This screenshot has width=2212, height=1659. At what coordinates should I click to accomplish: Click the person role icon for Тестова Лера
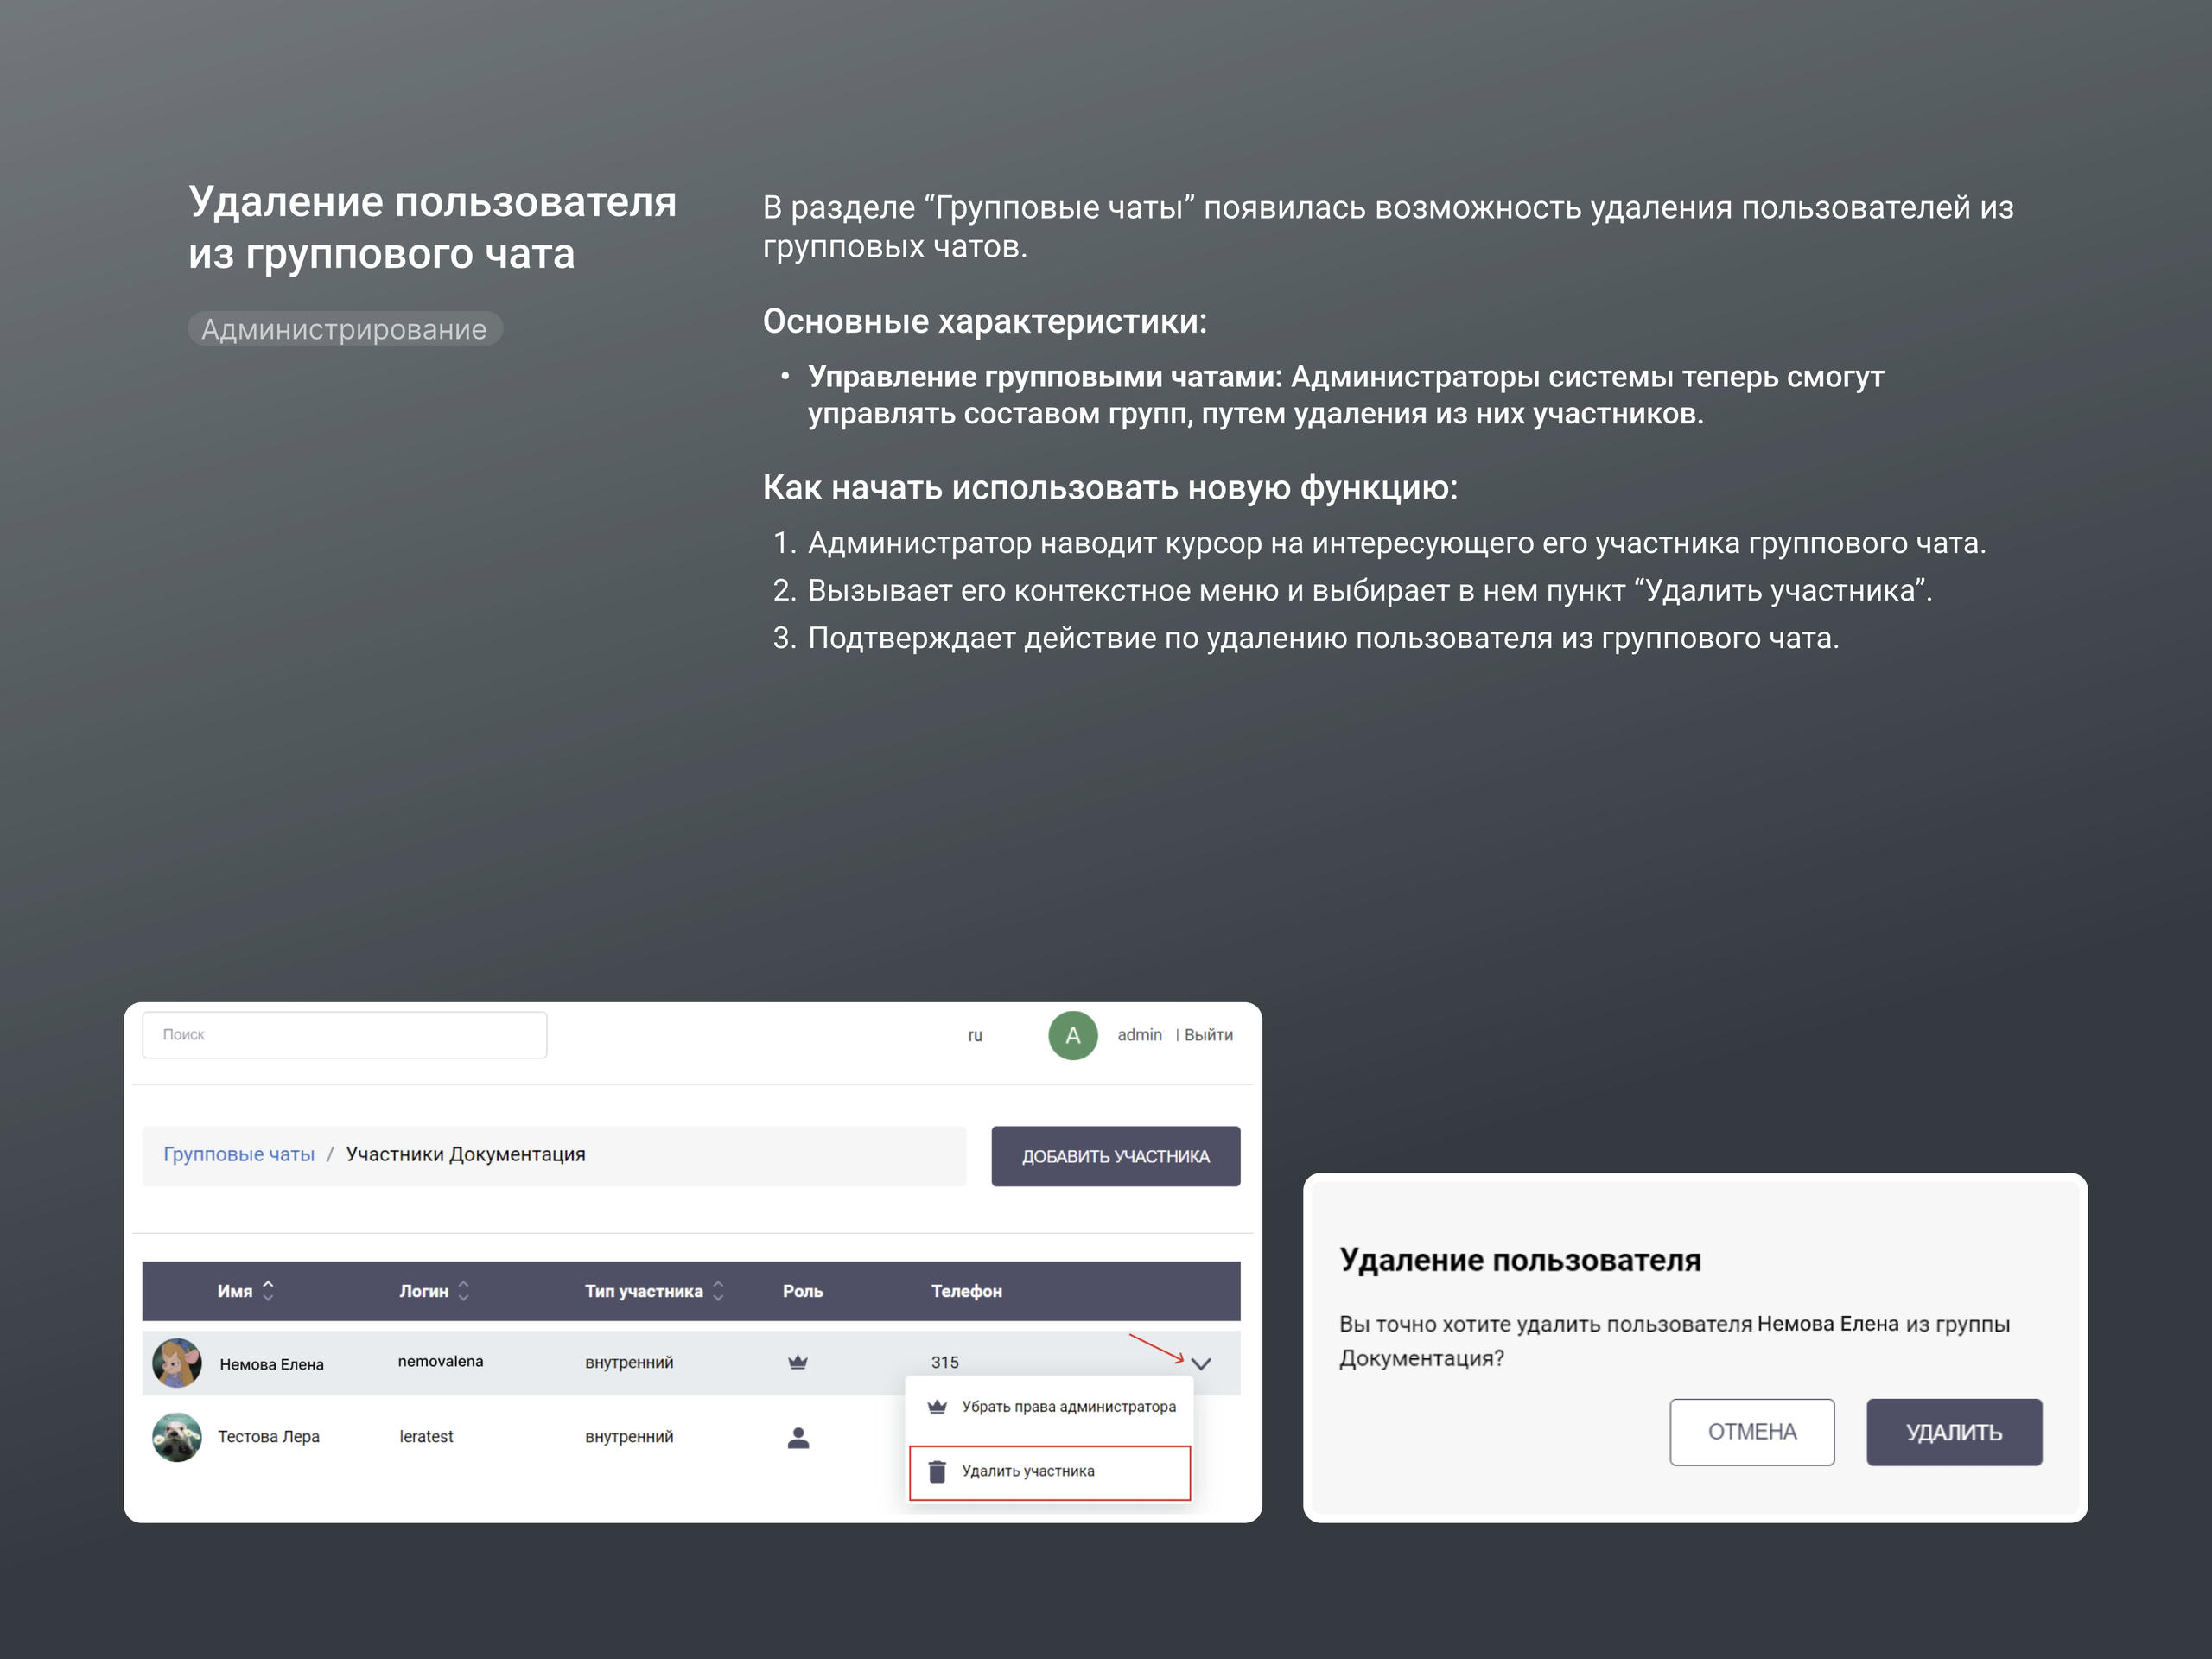(x=798, y=1437)
